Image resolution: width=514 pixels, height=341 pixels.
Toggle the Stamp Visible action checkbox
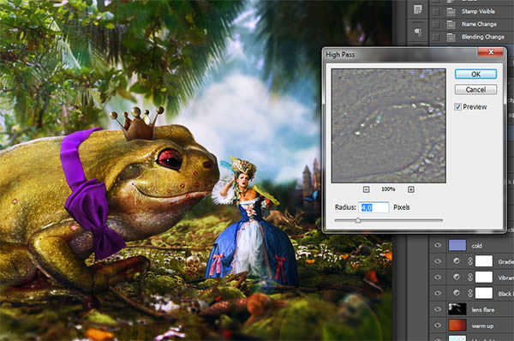click(436, 11)
